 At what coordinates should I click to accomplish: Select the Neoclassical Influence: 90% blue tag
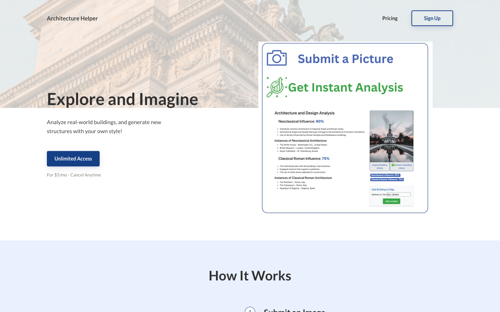pyautogui.click(x=385, y=175)
